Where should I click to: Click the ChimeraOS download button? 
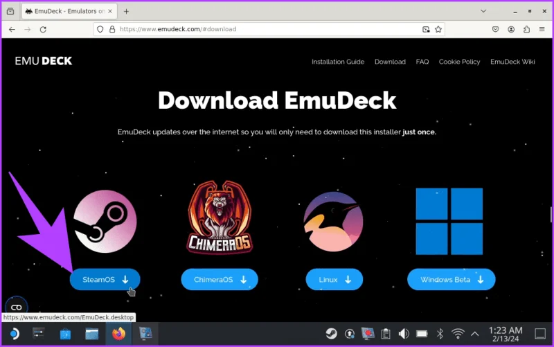(220, 280)
